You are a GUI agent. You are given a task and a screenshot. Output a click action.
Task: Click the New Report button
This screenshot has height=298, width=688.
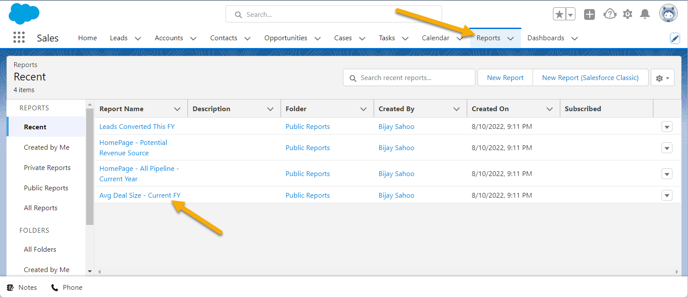[505, 78]
